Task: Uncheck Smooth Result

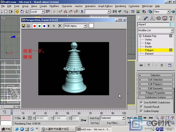Action: point(141,107)
